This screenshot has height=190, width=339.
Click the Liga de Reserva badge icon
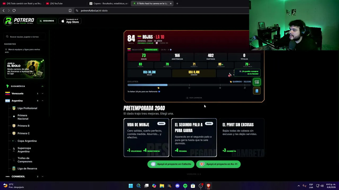14,169
